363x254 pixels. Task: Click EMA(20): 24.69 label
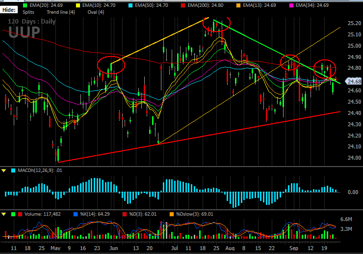(x=46, y=5)
